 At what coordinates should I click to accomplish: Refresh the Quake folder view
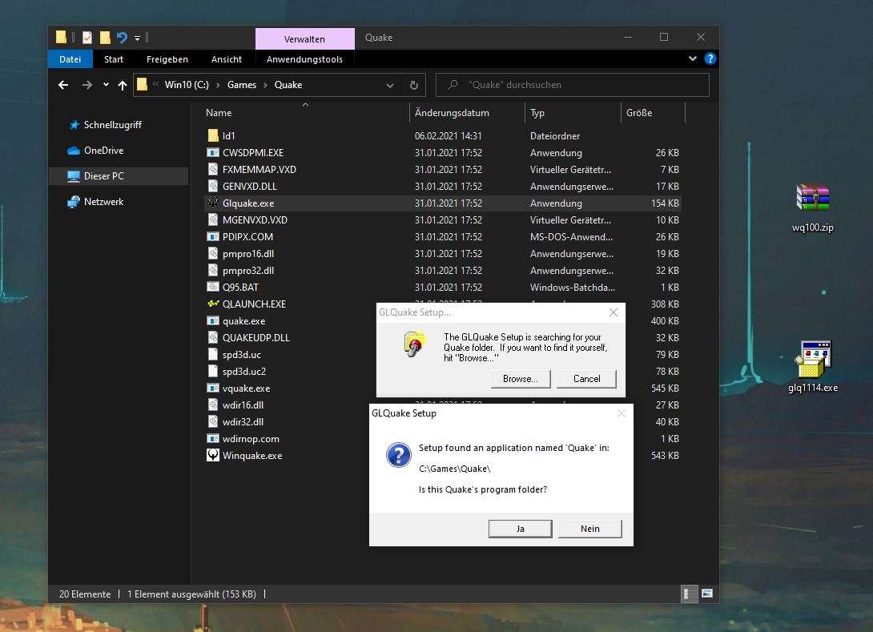[413, 85]
